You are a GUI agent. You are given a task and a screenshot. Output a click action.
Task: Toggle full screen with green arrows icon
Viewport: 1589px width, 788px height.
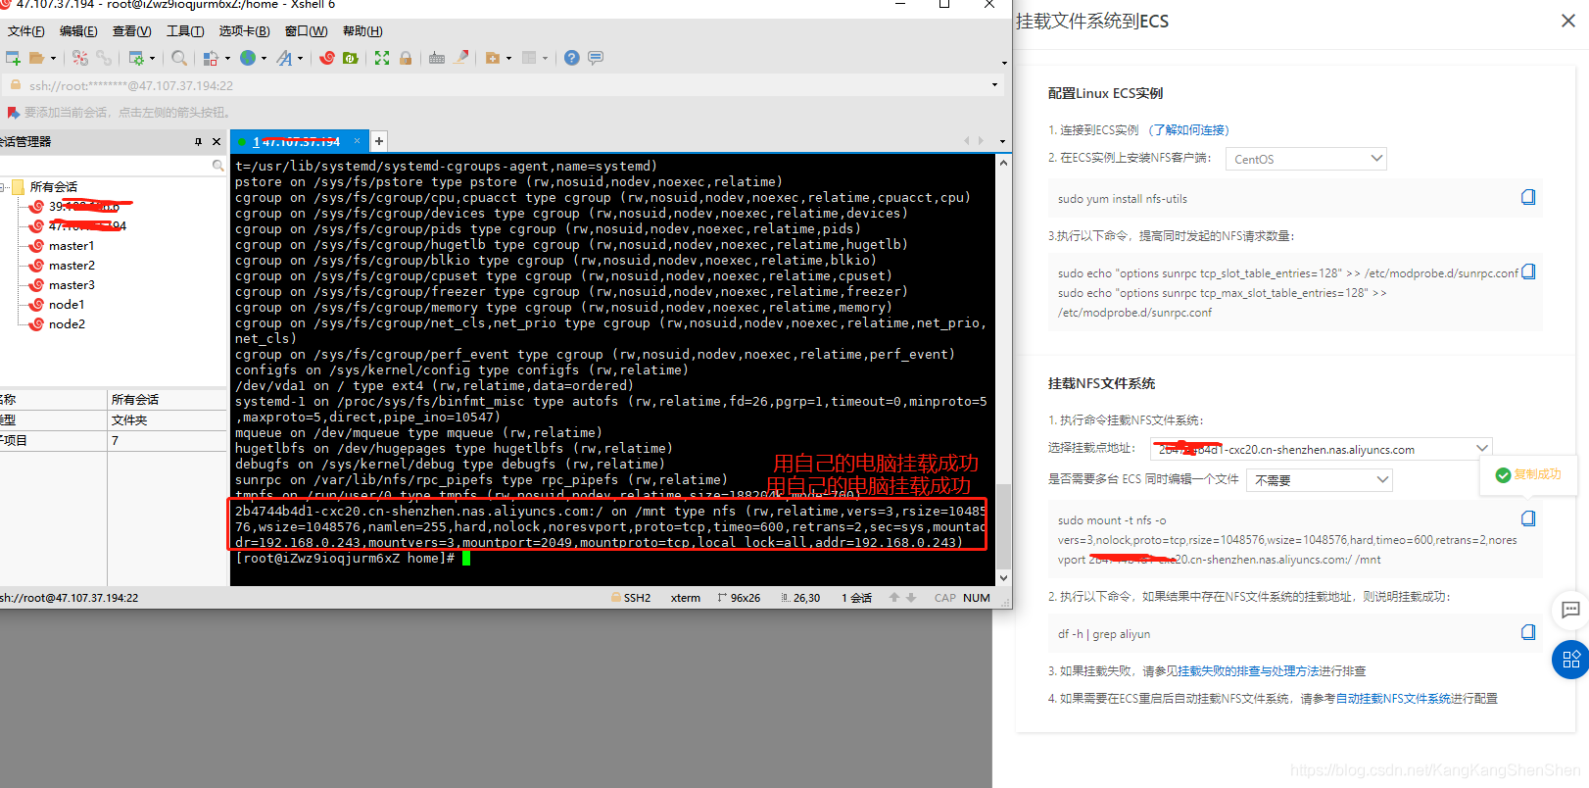click(x=382, y=58)
